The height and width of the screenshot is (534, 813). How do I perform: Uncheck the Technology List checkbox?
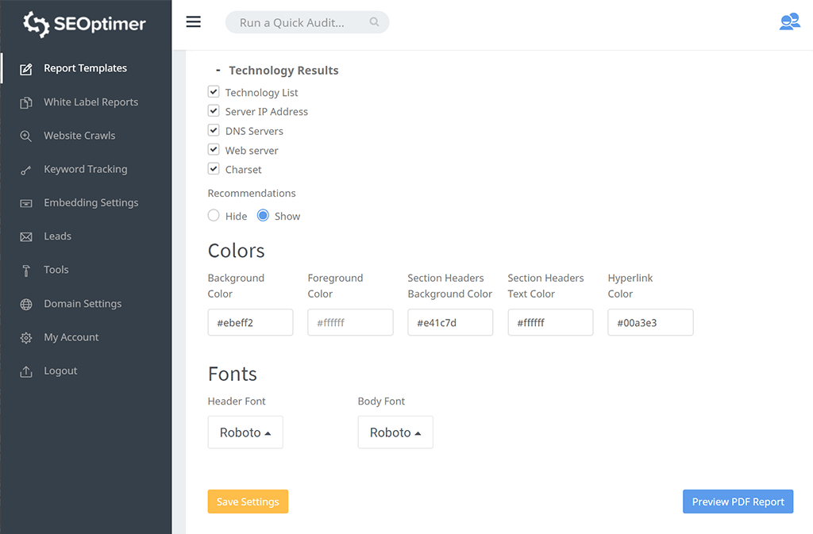click(x=214, y=92)
